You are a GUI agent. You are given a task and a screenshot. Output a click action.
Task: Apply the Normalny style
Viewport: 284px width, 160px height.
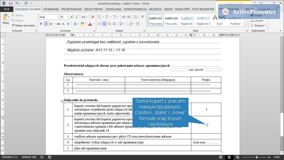[x=155, y=20]
